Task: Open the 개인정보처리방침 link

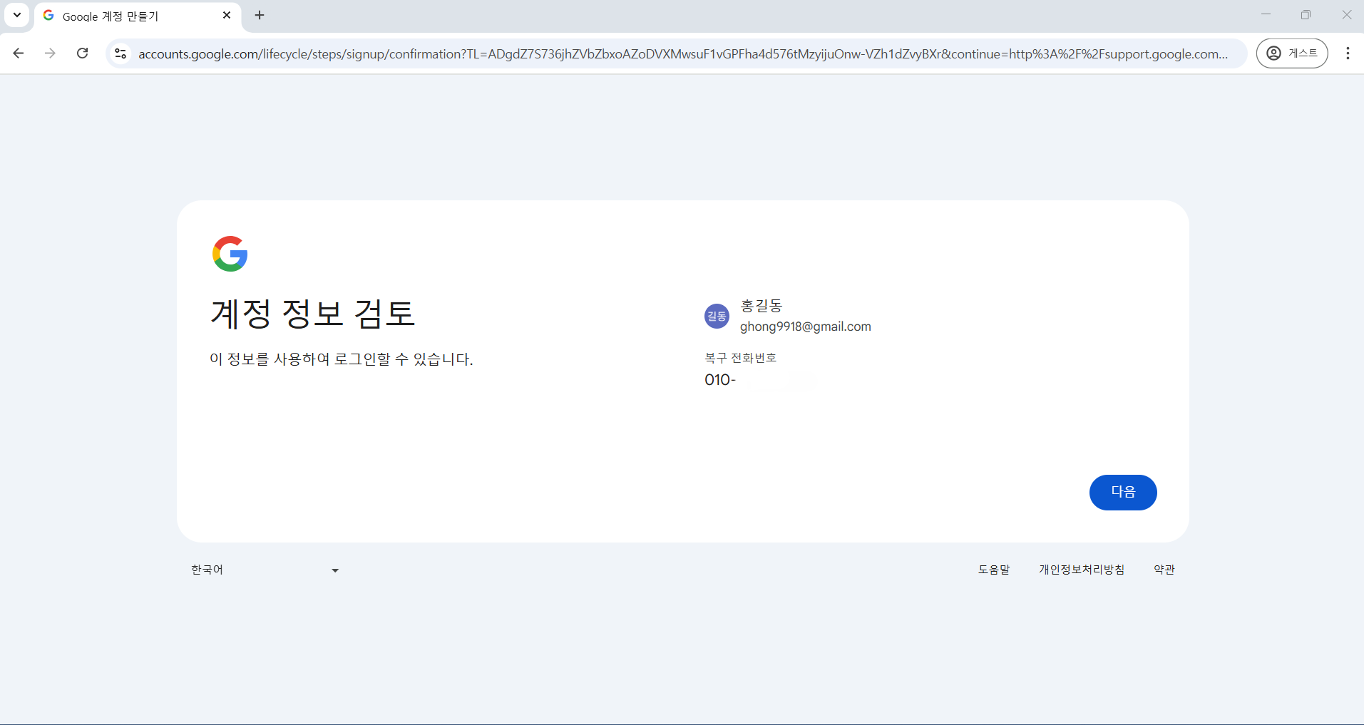Action: click(x=1081, y=569)
